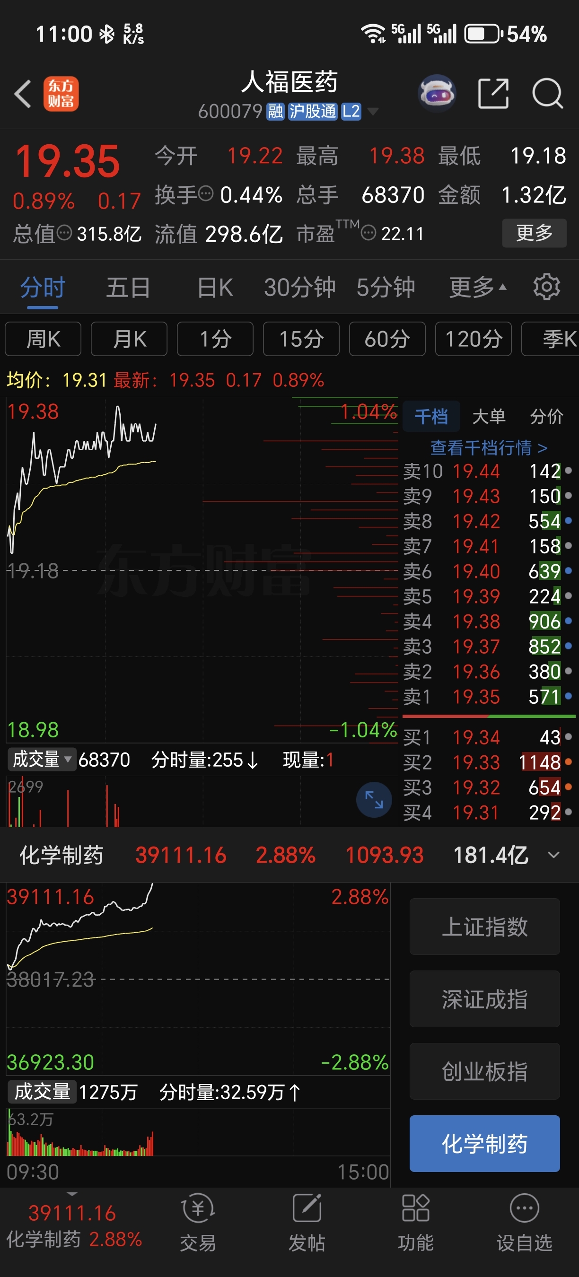The image size is (579, 1277).
Task: Check the Wi-Fi status icon
Action: click(x=373, y=34)
